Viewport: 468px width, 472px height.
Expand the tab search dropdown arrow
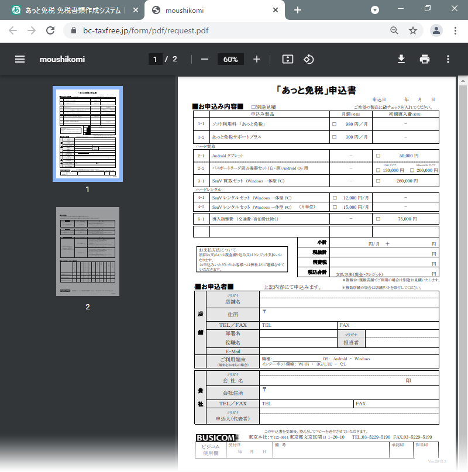click(375, 10)
